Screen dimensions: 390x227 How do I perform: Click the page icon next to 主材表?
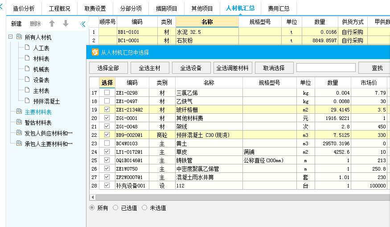[x=27, y=90]
